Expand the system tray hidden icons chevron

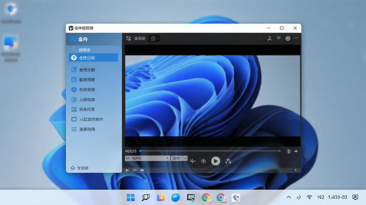[289, 197]
